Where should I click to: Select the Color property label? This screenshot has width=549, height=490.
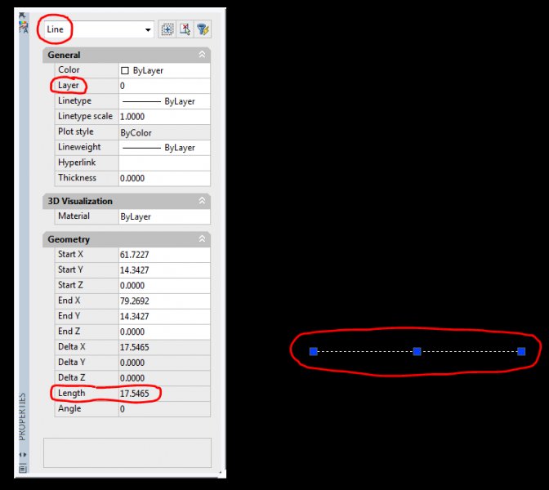coord(69,70)
